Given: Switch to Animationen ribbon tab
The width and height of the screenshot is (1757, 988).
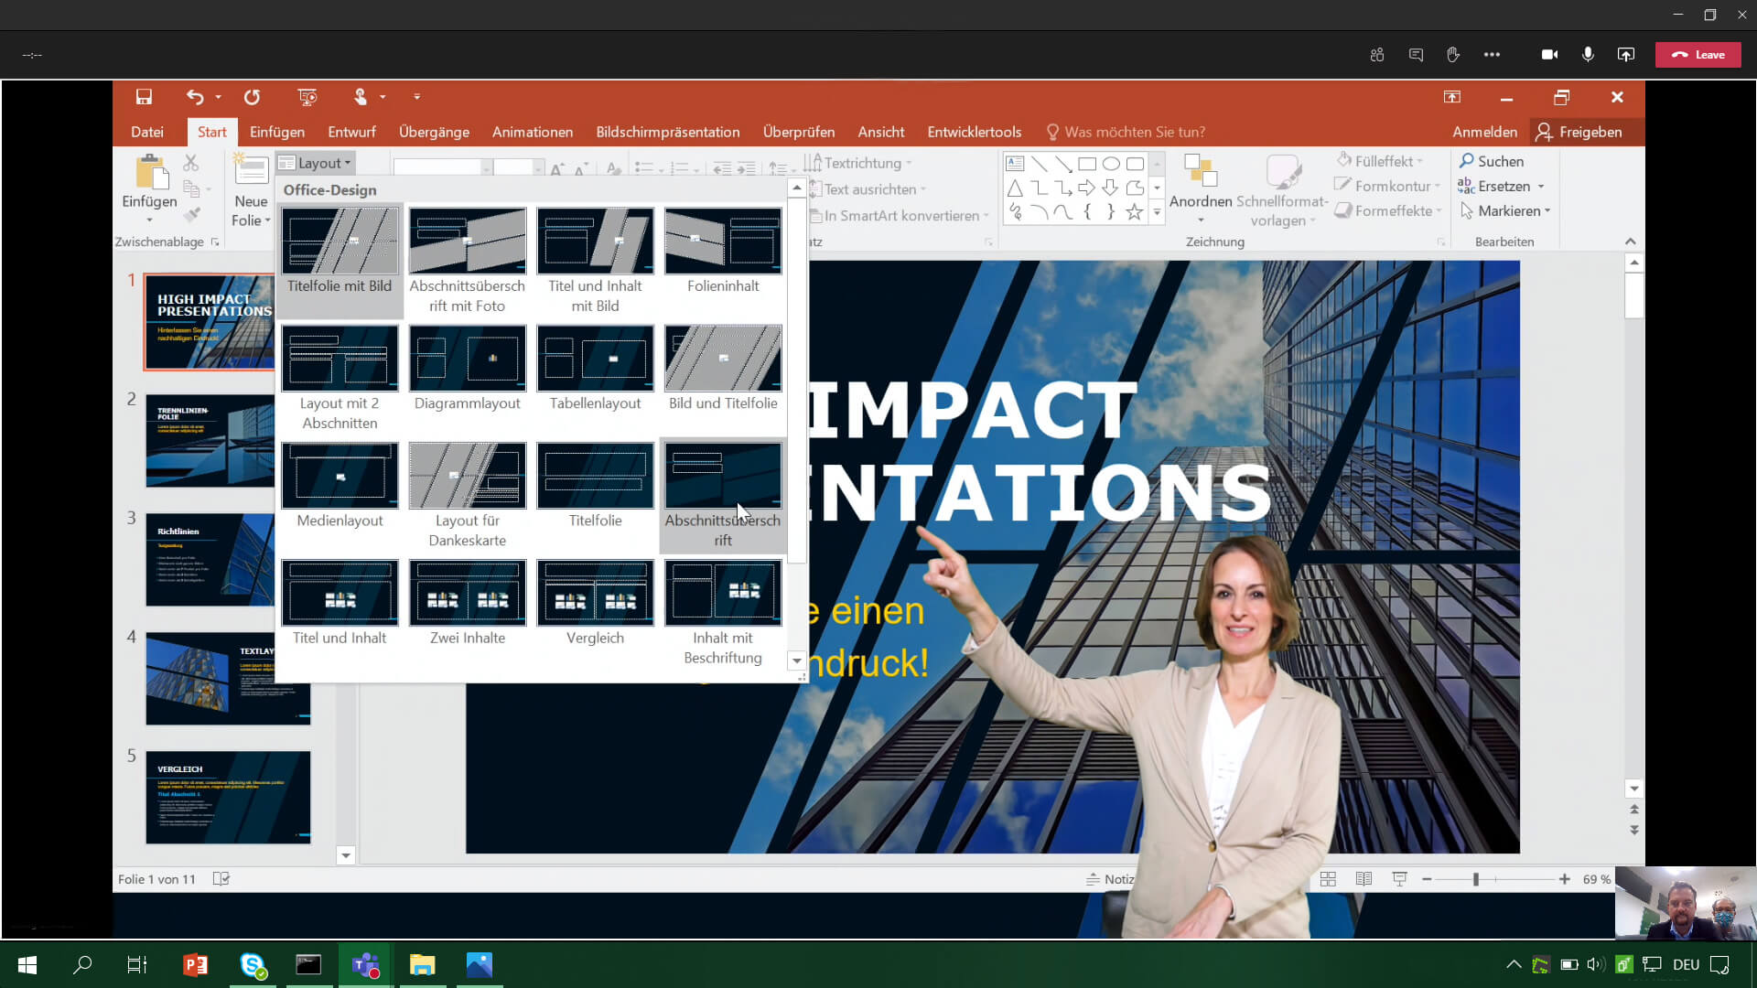Looking at the screenshot, I should point(533,132).
